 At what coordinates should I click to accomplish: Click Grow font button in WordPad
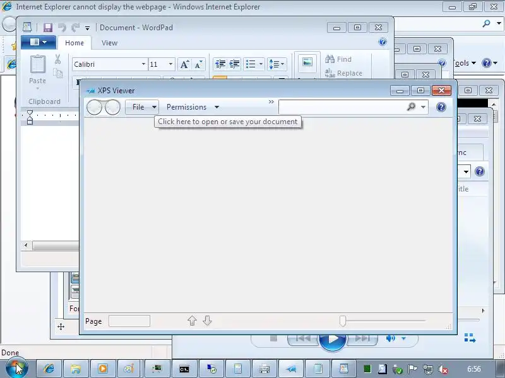tap(184, 64)
